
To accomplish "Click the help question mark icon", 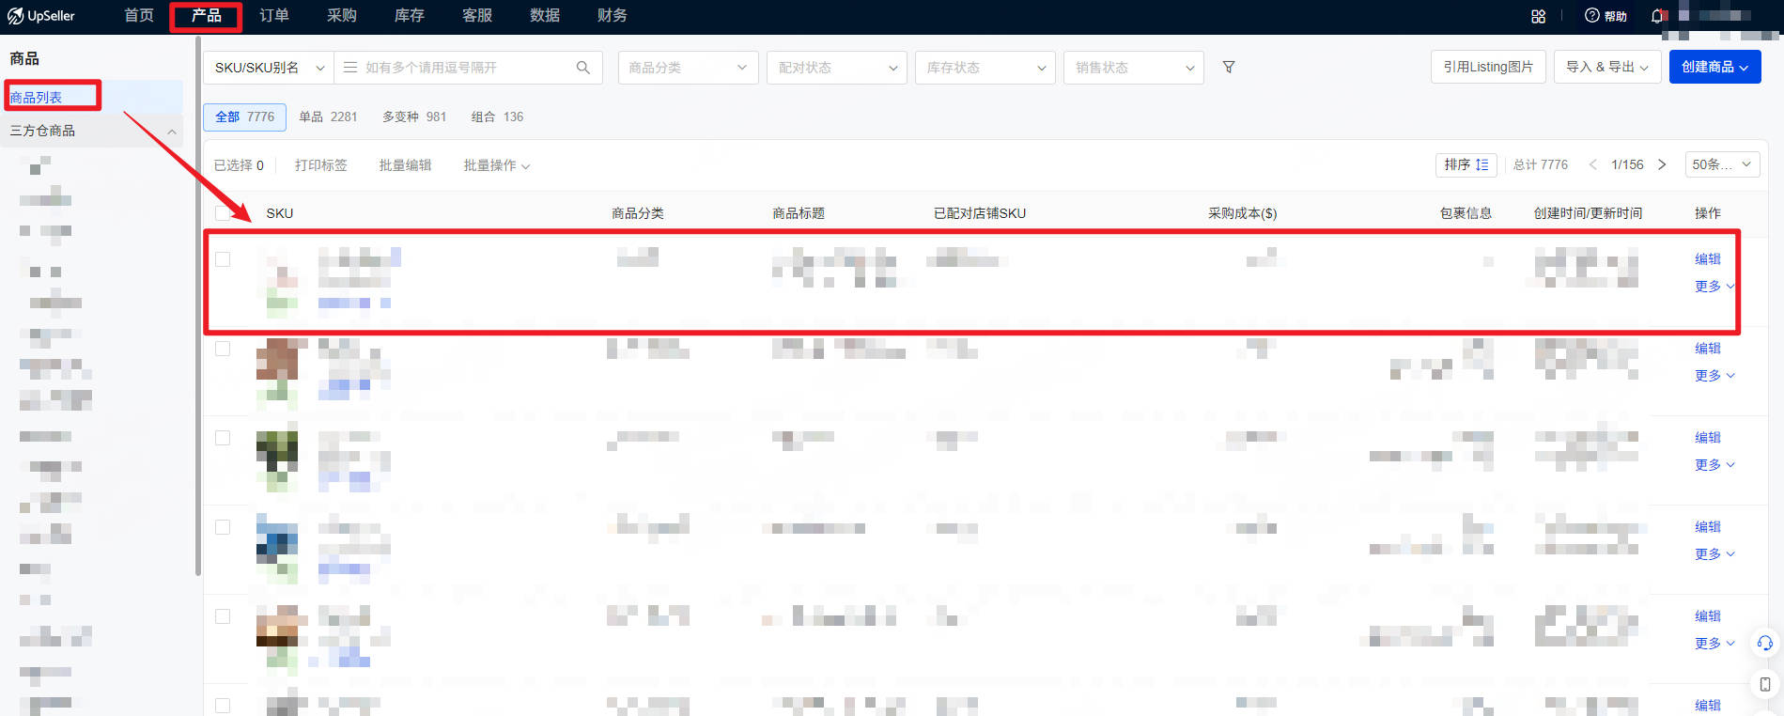I will click(1591, 15).
